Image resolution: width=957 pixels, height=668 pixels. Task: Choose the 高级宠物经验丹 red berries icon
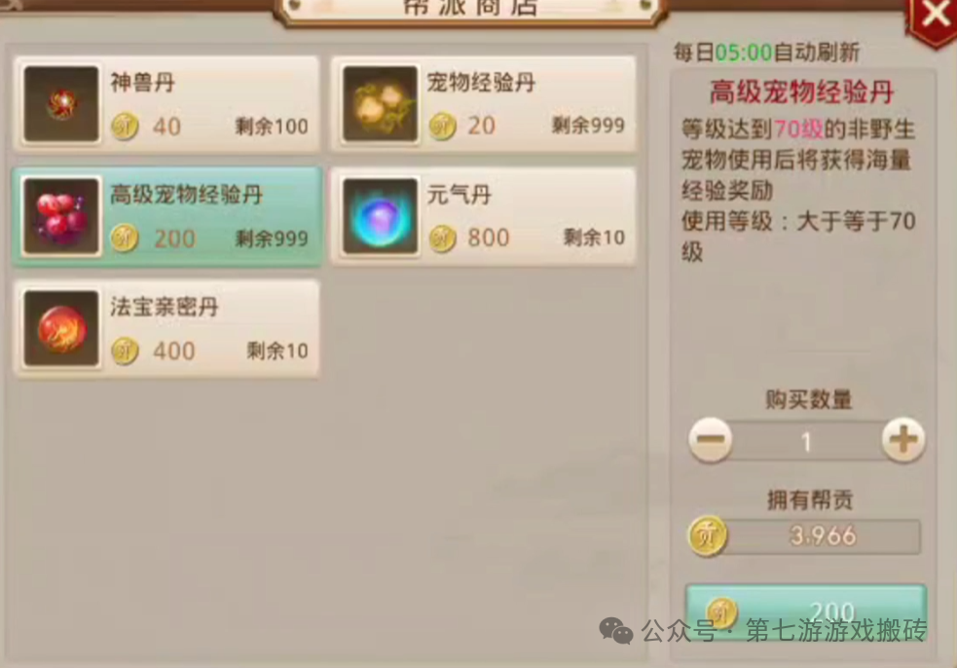pos(61,216)
